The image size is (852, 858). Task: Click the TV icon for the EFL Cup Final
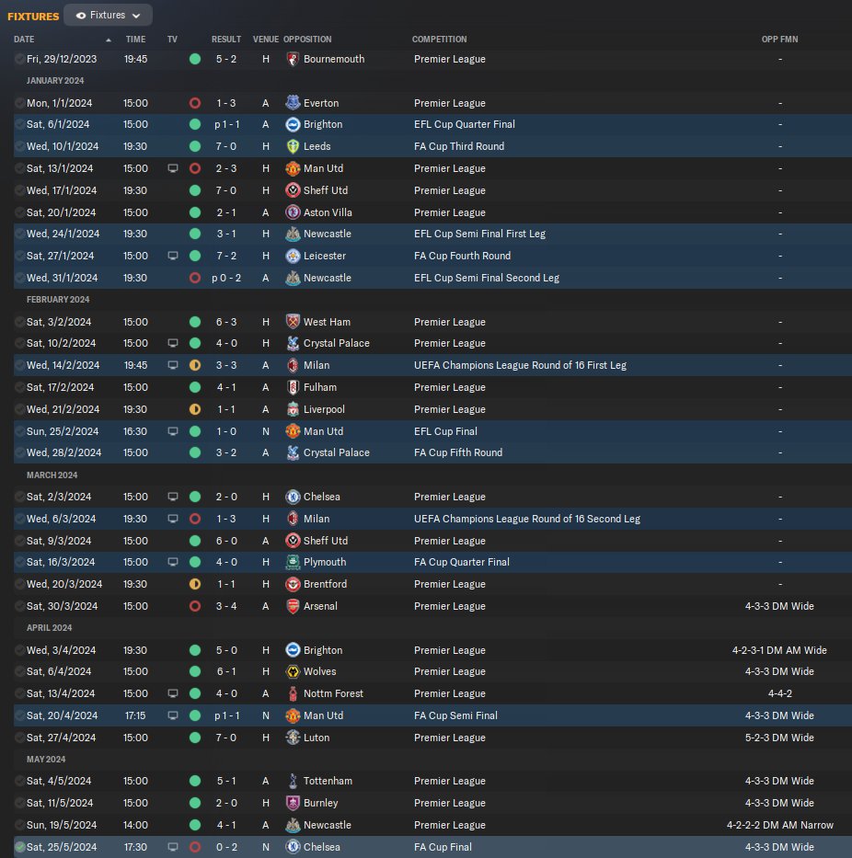pyautogui.click(x=172, y=431)
